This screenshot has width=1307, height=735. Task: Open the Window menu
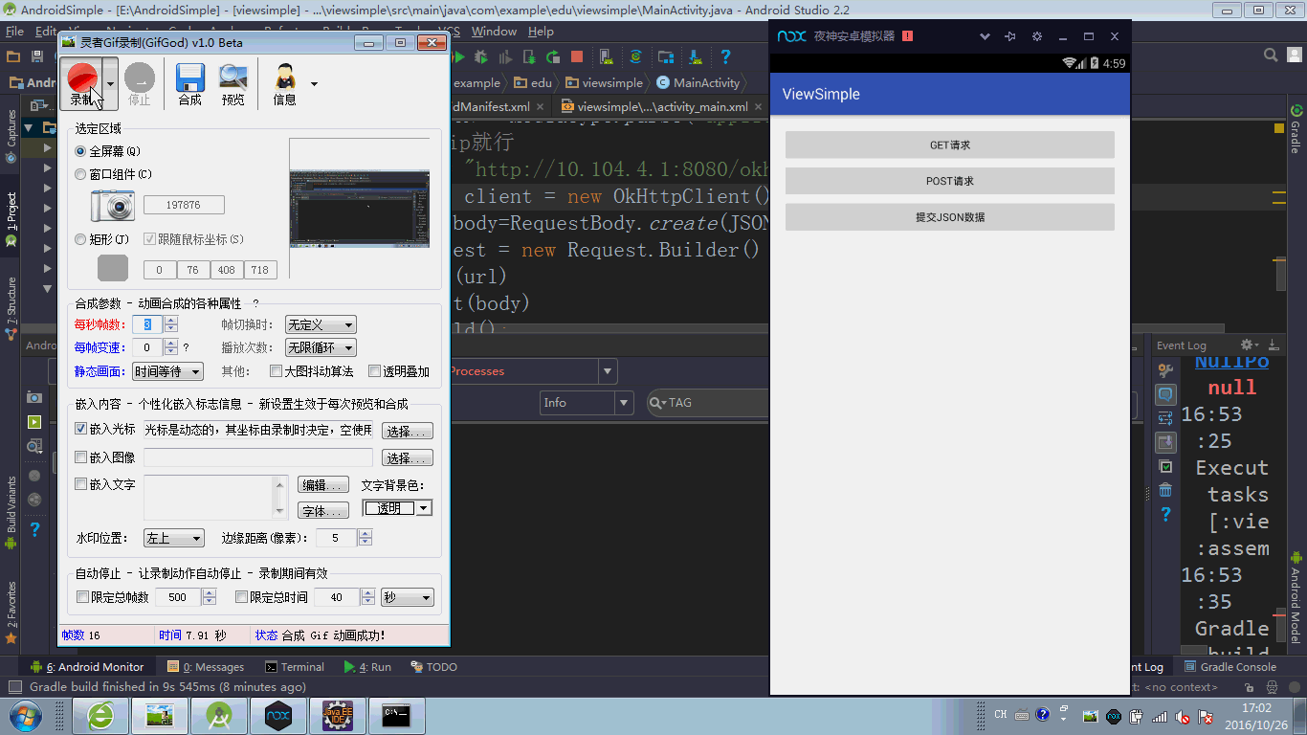494,32
